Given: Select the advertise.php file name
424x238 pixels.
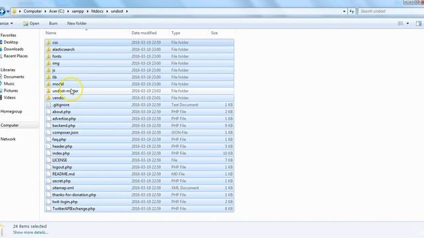Looking at the screenshot, I should 64,119.
